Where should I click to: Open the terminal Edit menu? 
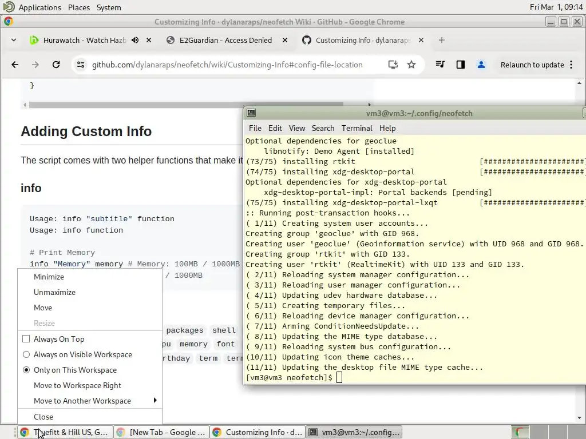coord(275,128)
